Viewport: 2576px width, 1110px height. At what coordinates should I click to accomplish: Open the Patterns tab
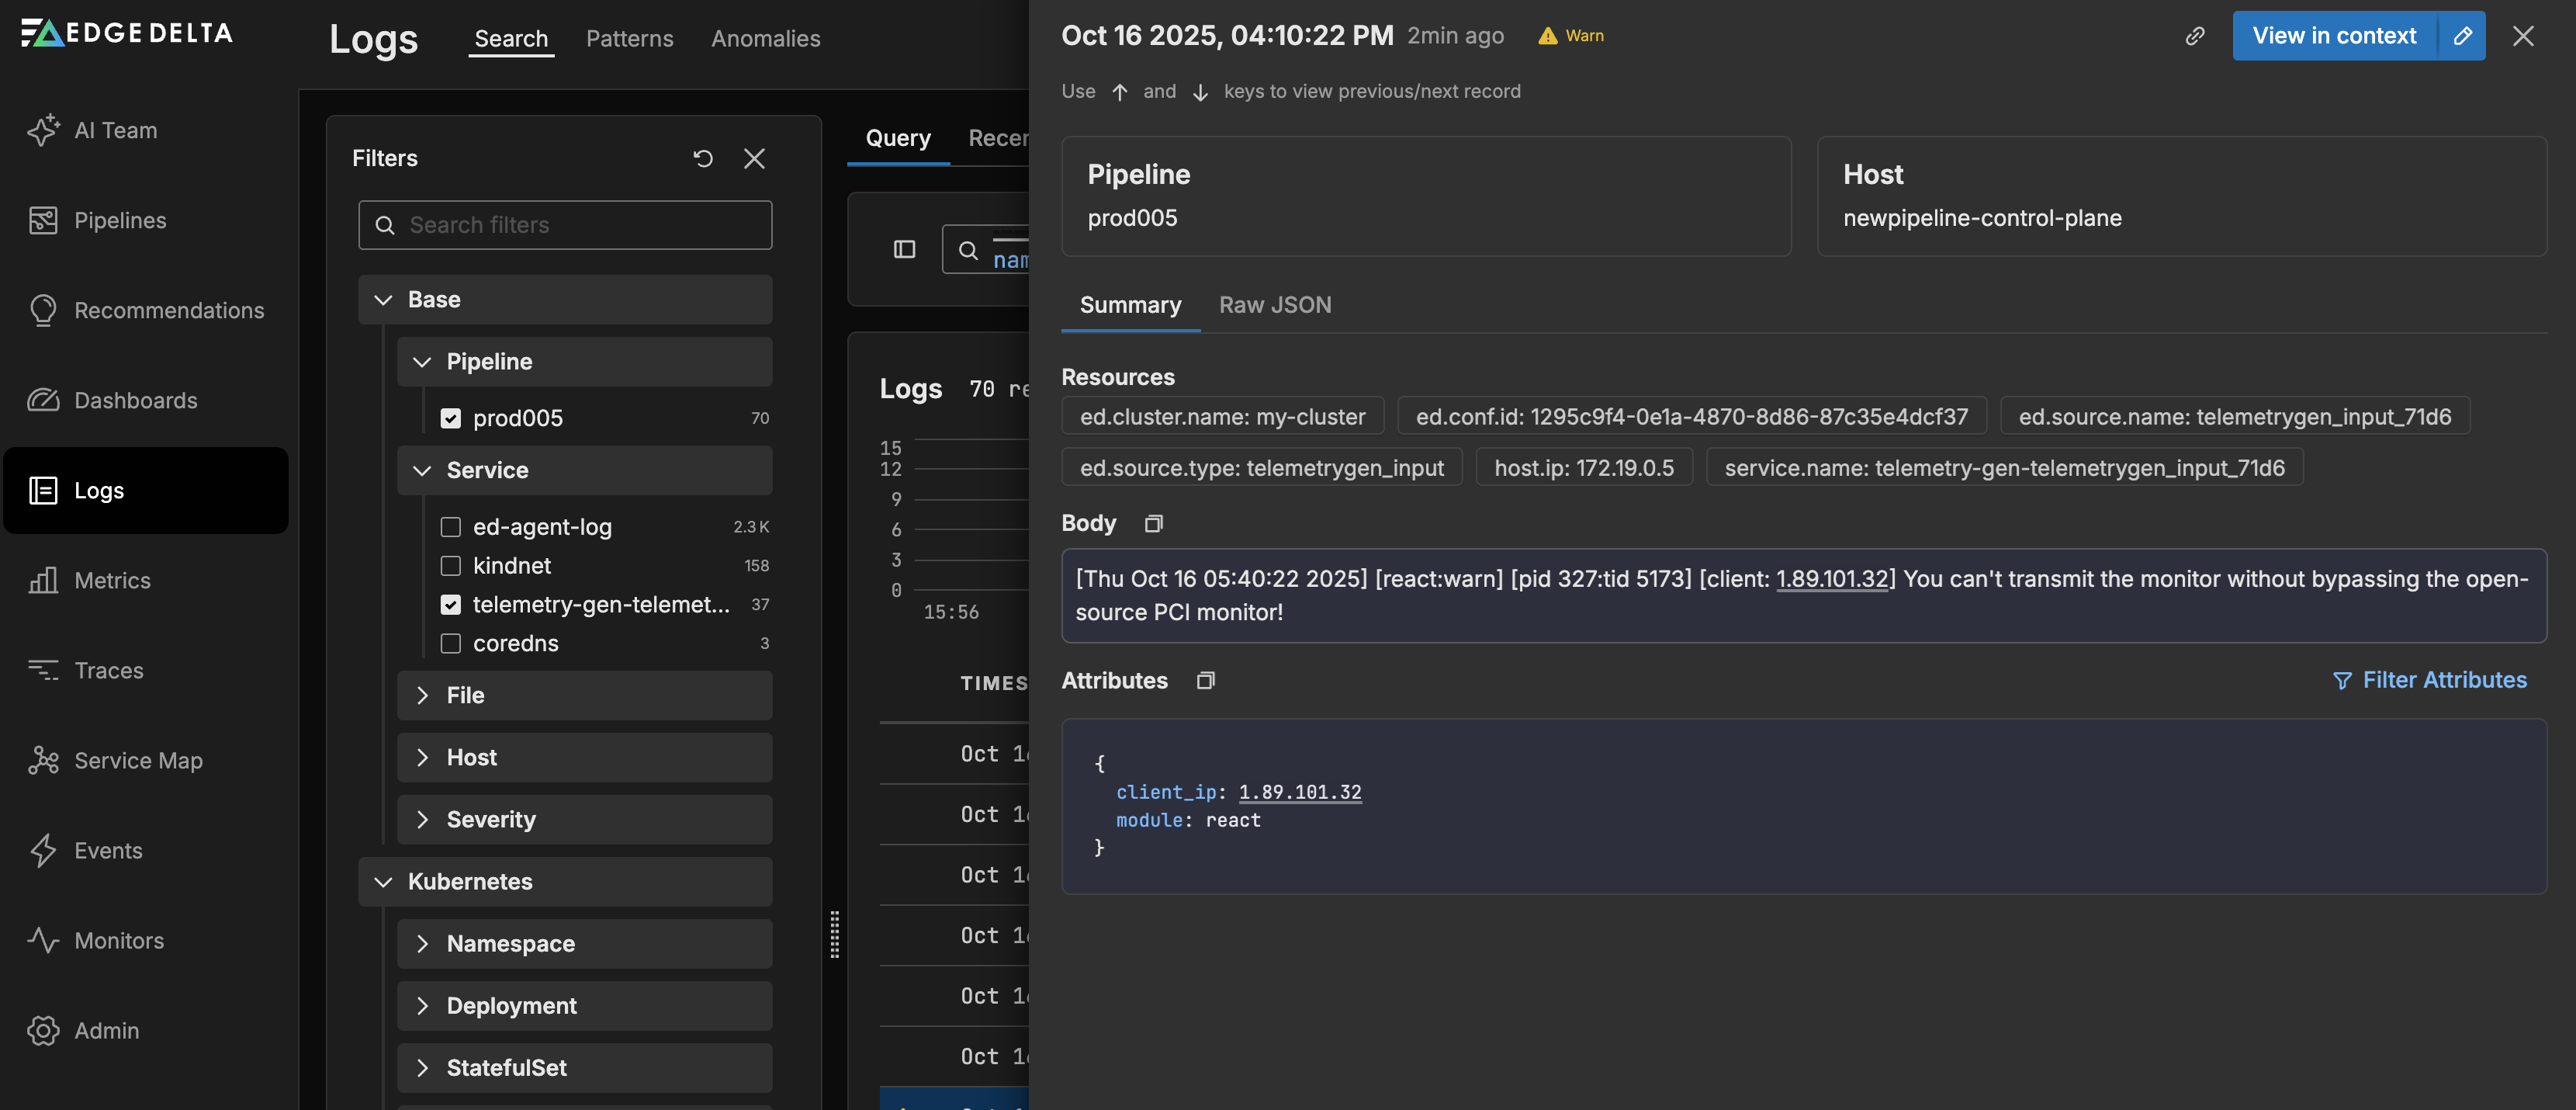click(x=629, y=38)
